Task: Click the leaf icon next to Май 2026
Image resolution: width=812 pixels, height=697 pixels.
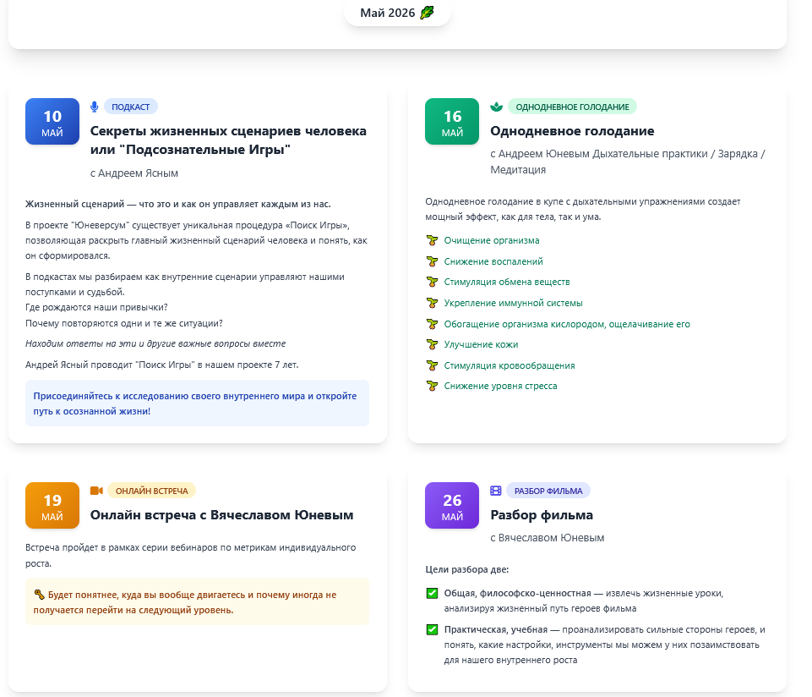Action: point(427,12)
